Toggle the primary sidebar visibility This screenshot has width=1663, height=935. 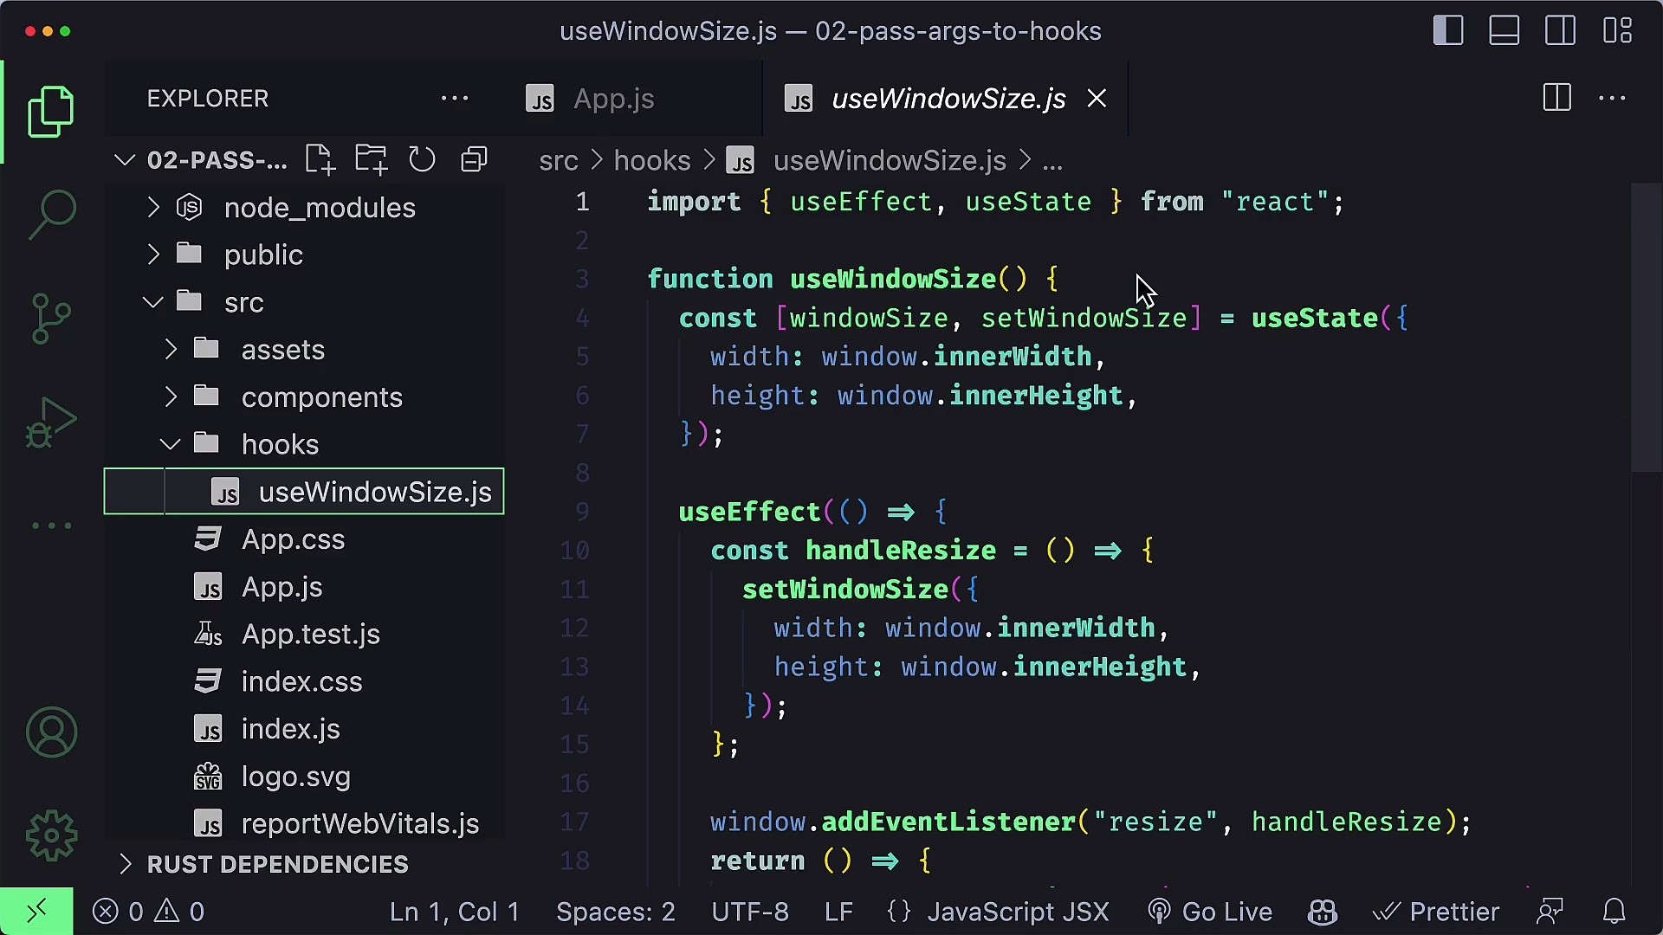tap(1447, 30)
